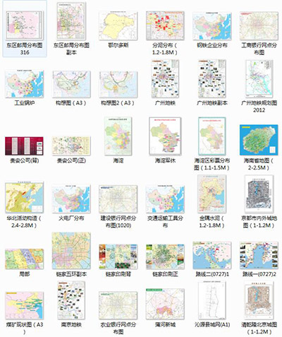
Task: Select the 清乾隆北京城图 thumbnail
Action: click(x=259, y=300)
